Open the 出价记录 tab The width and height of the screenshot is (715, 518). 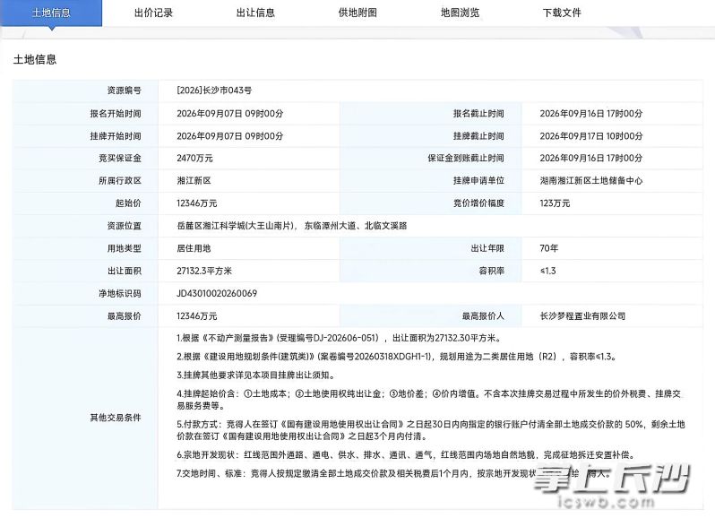[154, 13]
